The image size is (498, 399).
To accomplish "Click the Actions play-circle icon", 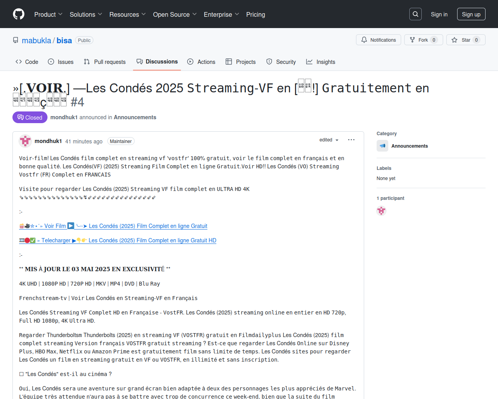I will click(x=190, y=62).
